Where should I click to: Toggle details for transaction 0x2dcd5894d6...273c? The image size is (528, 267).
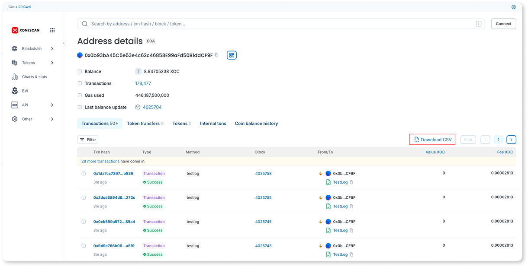coord(84,198)
